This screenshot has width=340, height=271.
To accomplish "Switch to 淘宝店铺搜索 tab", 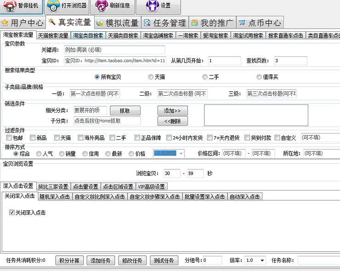I will click(x=158, y=35).
